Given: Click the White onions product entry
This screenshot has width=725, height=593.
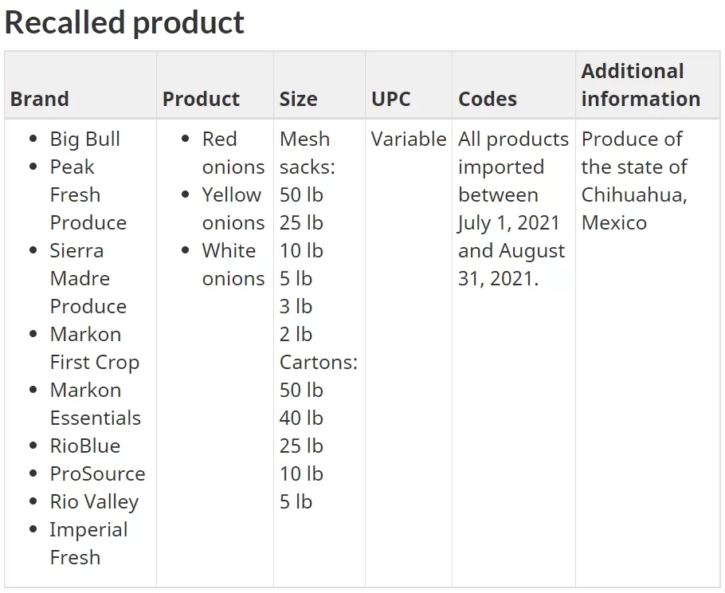Looking at the screenshot, I should click(x=233, y=265).
